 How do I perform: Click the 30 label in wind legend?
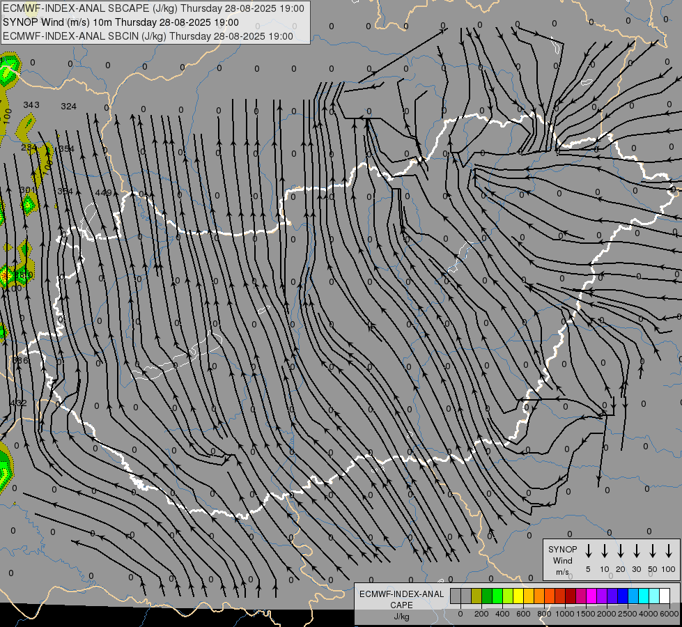[x=636, y=569]
